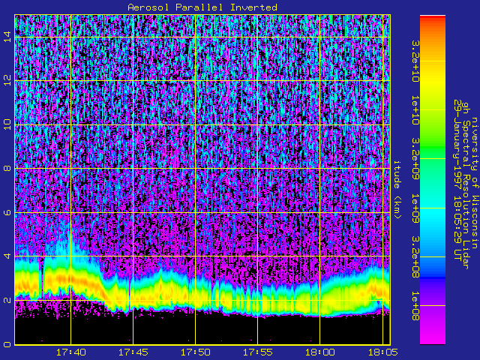Click the 18:00 time axis label

point(320,352)
